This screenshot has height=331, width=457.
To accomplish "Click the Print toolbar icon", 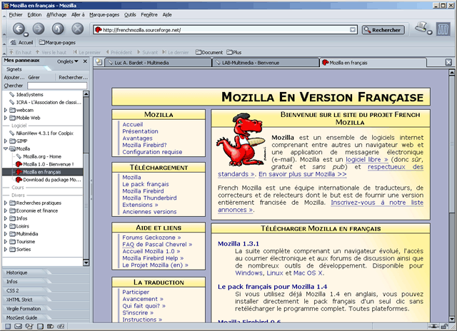I will click(x=421, y=27).
